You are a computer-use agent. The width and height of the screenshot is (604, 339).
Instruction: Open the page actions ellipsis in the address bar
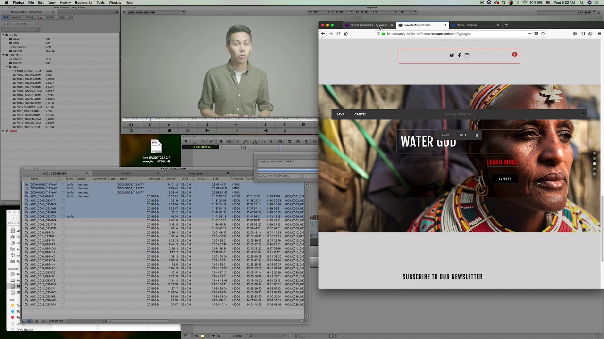529,33
